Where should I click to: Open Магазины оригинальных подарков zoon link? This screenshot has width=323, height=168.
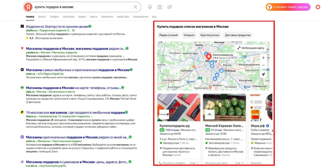click(77, 137)
